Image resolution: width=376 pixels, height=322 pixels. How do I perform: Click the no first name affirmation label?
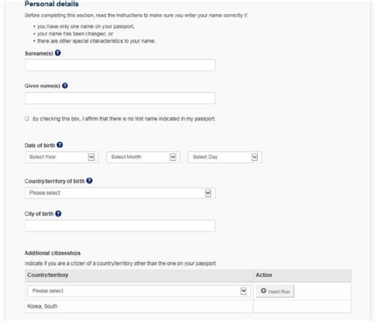124,119
